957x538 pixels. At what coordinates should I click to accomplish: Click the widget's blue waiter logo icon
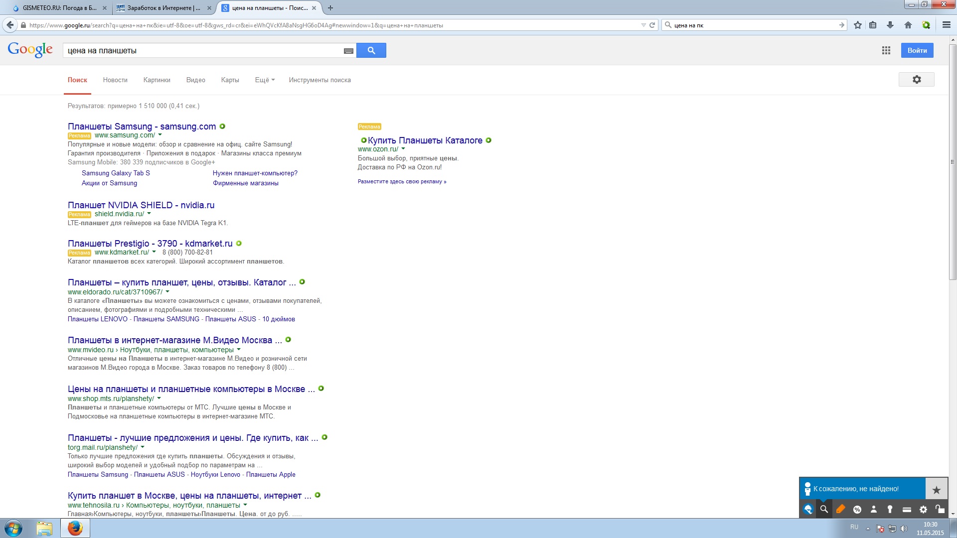pos(808,509)
